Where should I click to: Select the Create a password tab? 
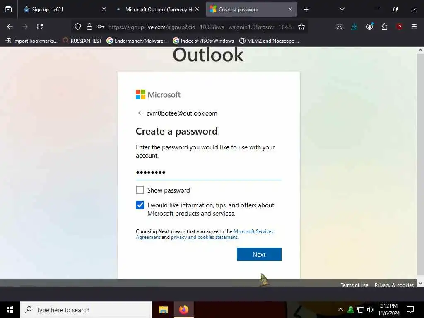[x=251, y=10]
